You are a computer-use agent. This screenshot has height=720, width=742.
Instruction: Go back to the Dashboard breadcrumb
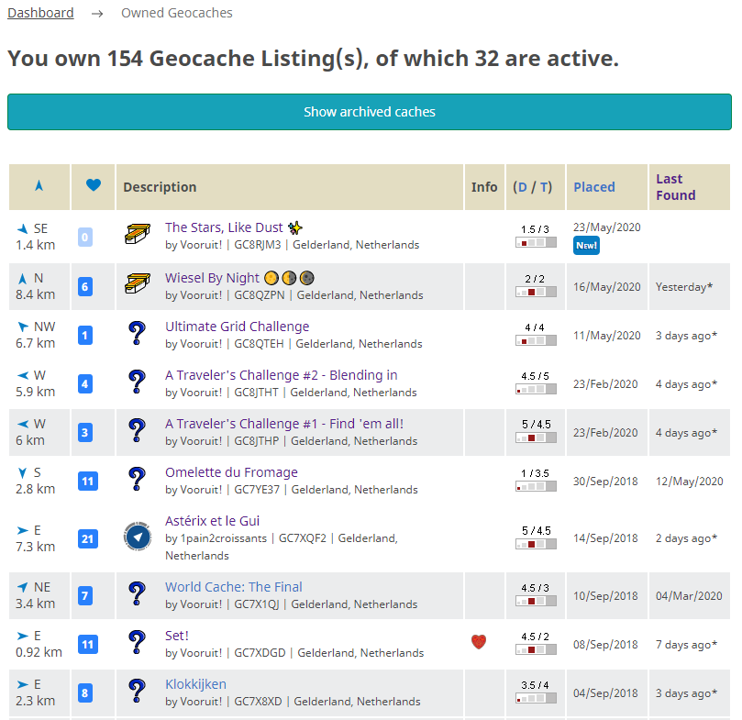40,13
